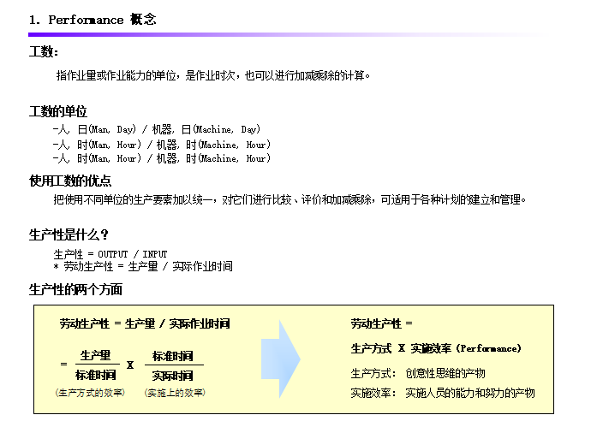Screen dimensions: 591x421
Task: Click the line containing "Man, Day"
Action: (x=156, y=129)
